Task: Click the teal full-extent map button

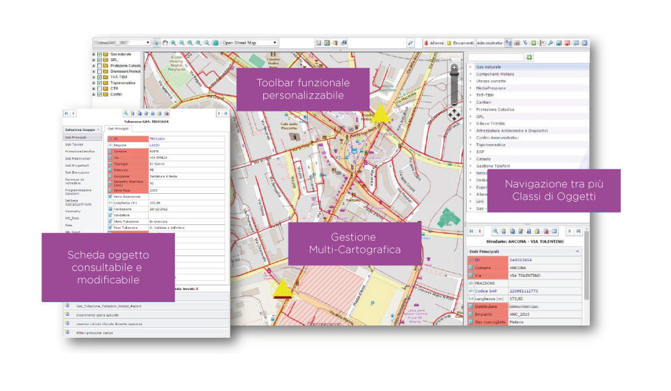Action: point(216,43)
